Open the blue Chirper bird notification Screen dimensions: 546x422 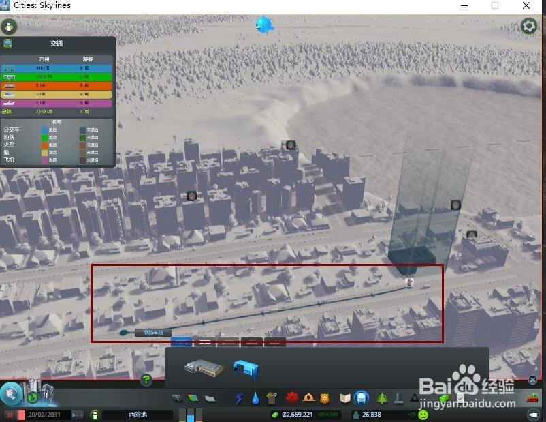tap(264, 25)
